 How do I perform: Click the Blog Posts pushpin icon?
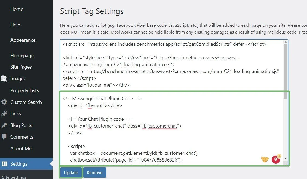click(x=4, y=125)
